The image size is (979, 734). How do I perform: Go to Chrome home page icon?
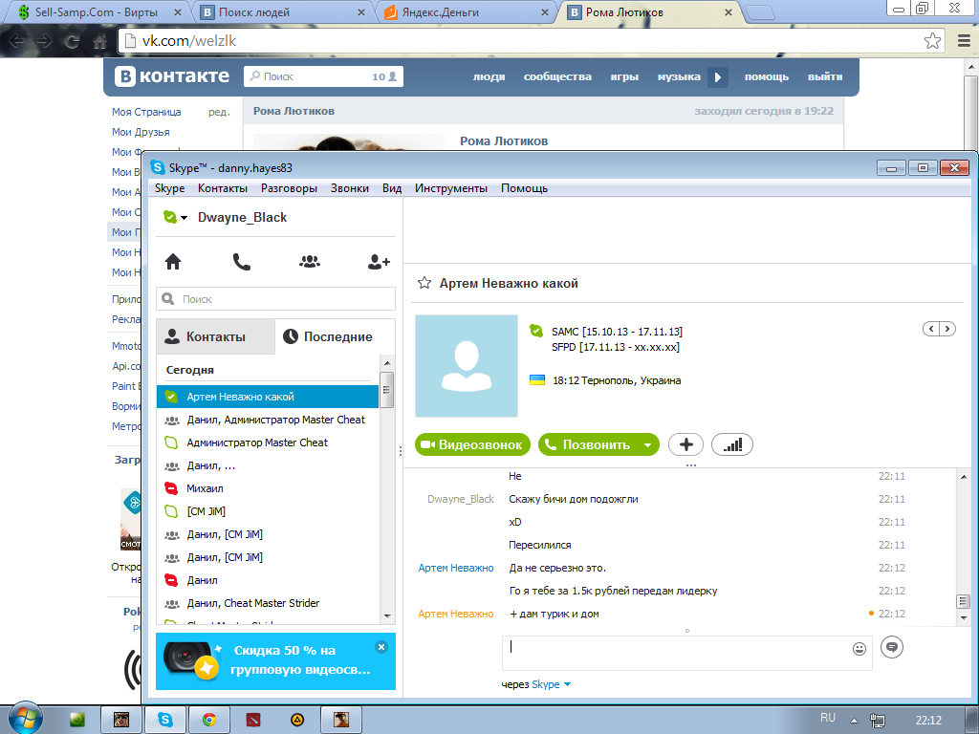click(x=99, y=41)
